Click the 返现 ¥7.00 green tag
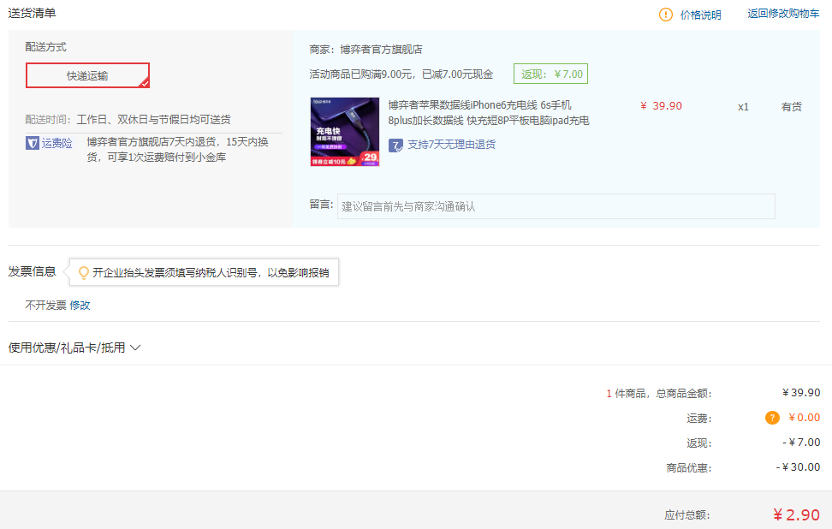 tap(550, 74)
